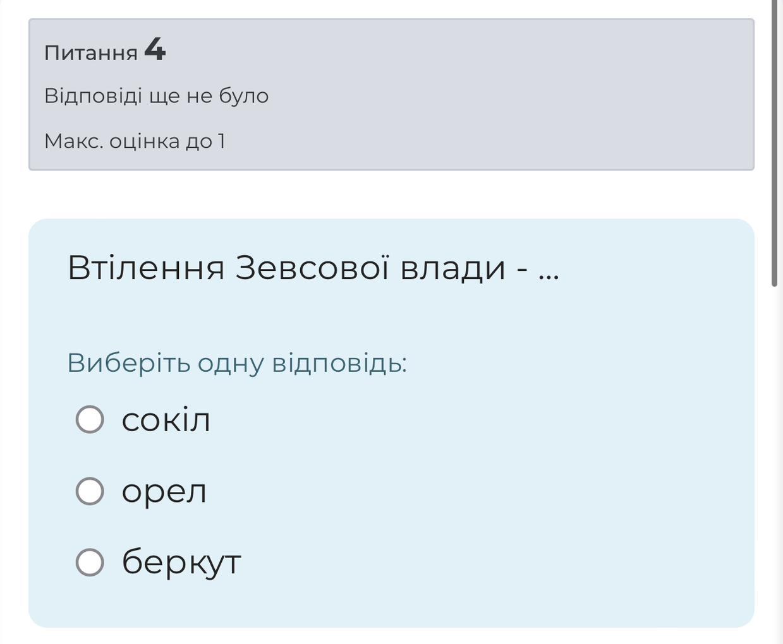Click the word "оцінка" in the info box
This screenshot has height=644, width=783.
145,141
